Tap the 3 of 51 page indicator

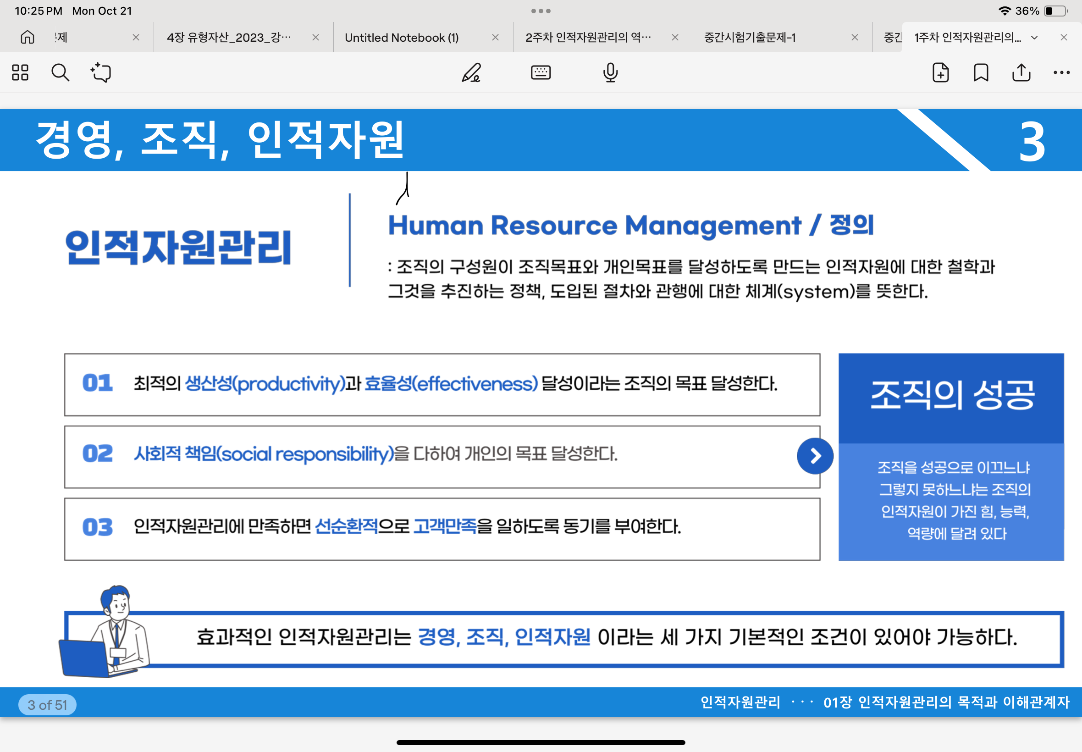[x=47, y=704]
